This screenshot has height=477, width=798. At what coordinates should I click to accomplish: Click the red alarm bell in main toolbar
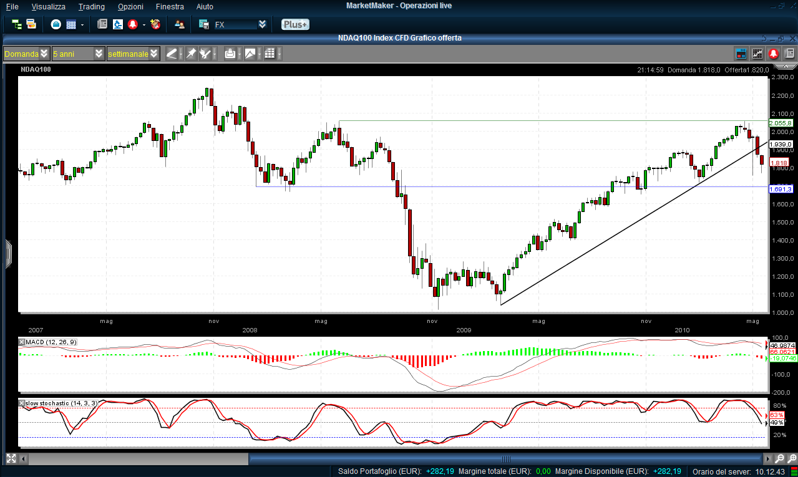[x=132, y=24]
